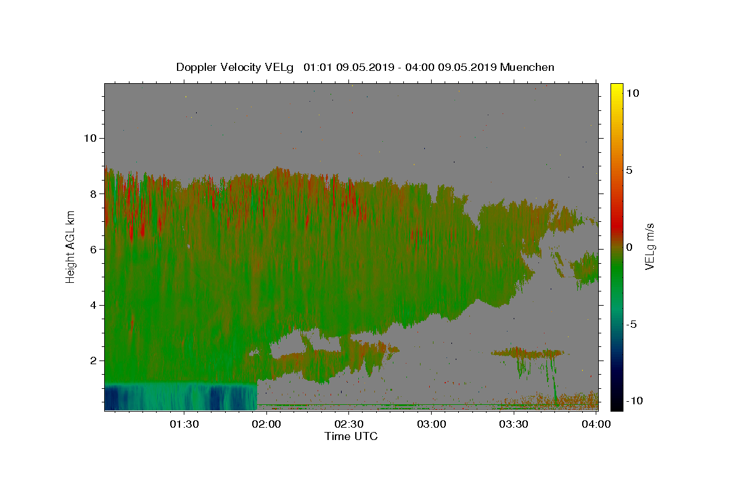Click the colorbar tick label '10'
740x493 pixels.
[633, 92]
